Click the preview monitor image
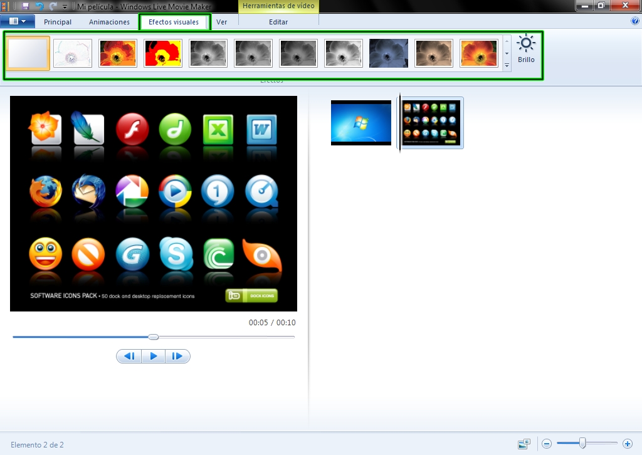The width and height of the screenshot is (642, 455). (154, 204)
